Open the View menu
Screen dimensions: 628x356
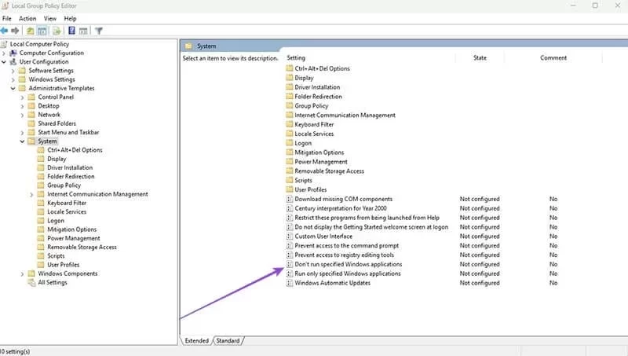tap(50, 18)
